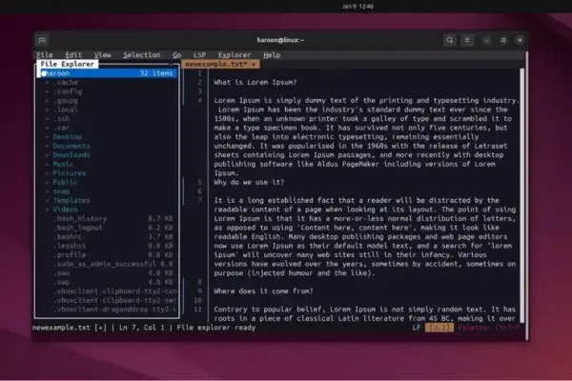Open the File menu
Screen dimensions: 572x381
point(45,55)
